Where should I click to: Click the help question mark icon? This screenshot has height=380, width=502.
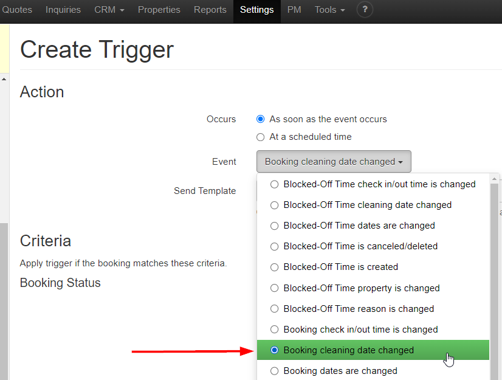click(365, 10)
